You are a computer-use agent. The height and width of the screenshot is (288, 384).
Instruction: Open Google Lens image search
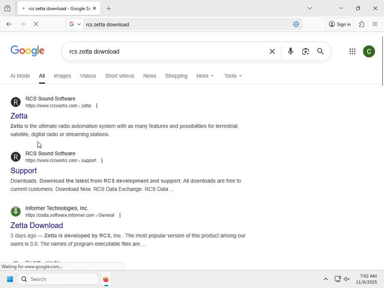(x=305, y=51)
